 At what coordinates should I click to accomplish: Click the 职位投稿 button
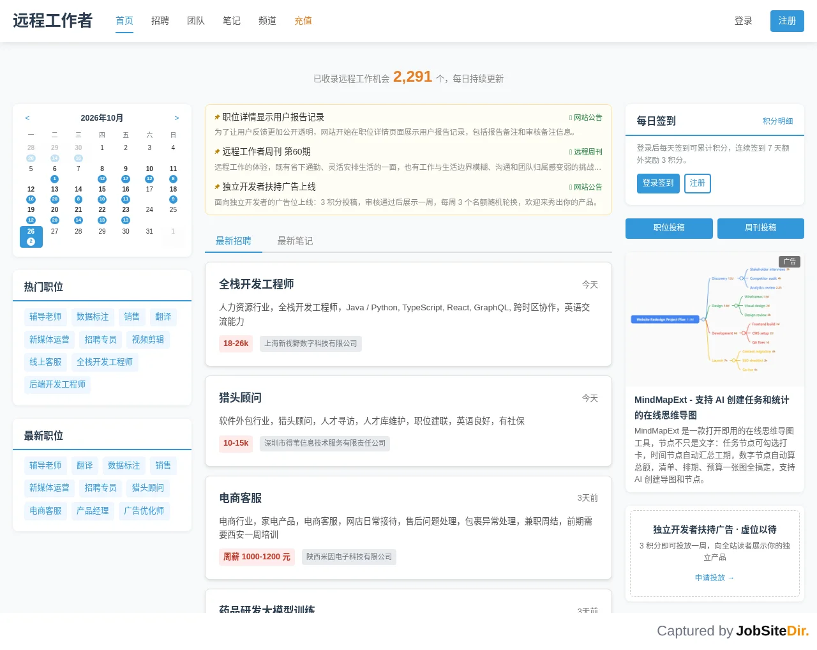pyautogui.click(x=669, y=228)
